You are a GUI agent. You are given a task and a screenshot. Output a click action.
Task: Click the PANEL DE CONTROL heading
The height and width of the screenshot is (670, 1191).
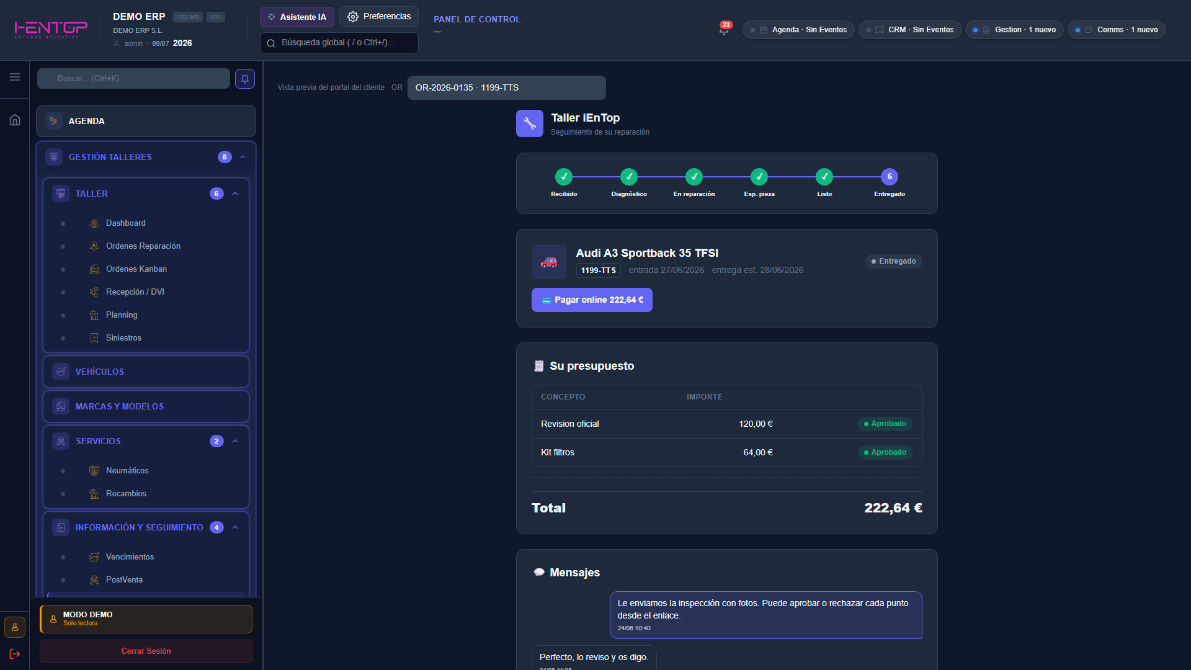(477, 19)
